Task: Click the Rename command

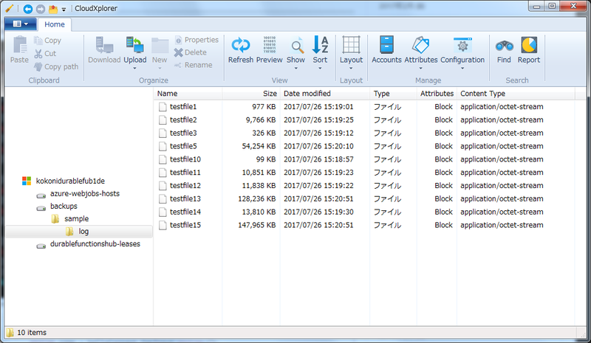Action: (193, 65)
